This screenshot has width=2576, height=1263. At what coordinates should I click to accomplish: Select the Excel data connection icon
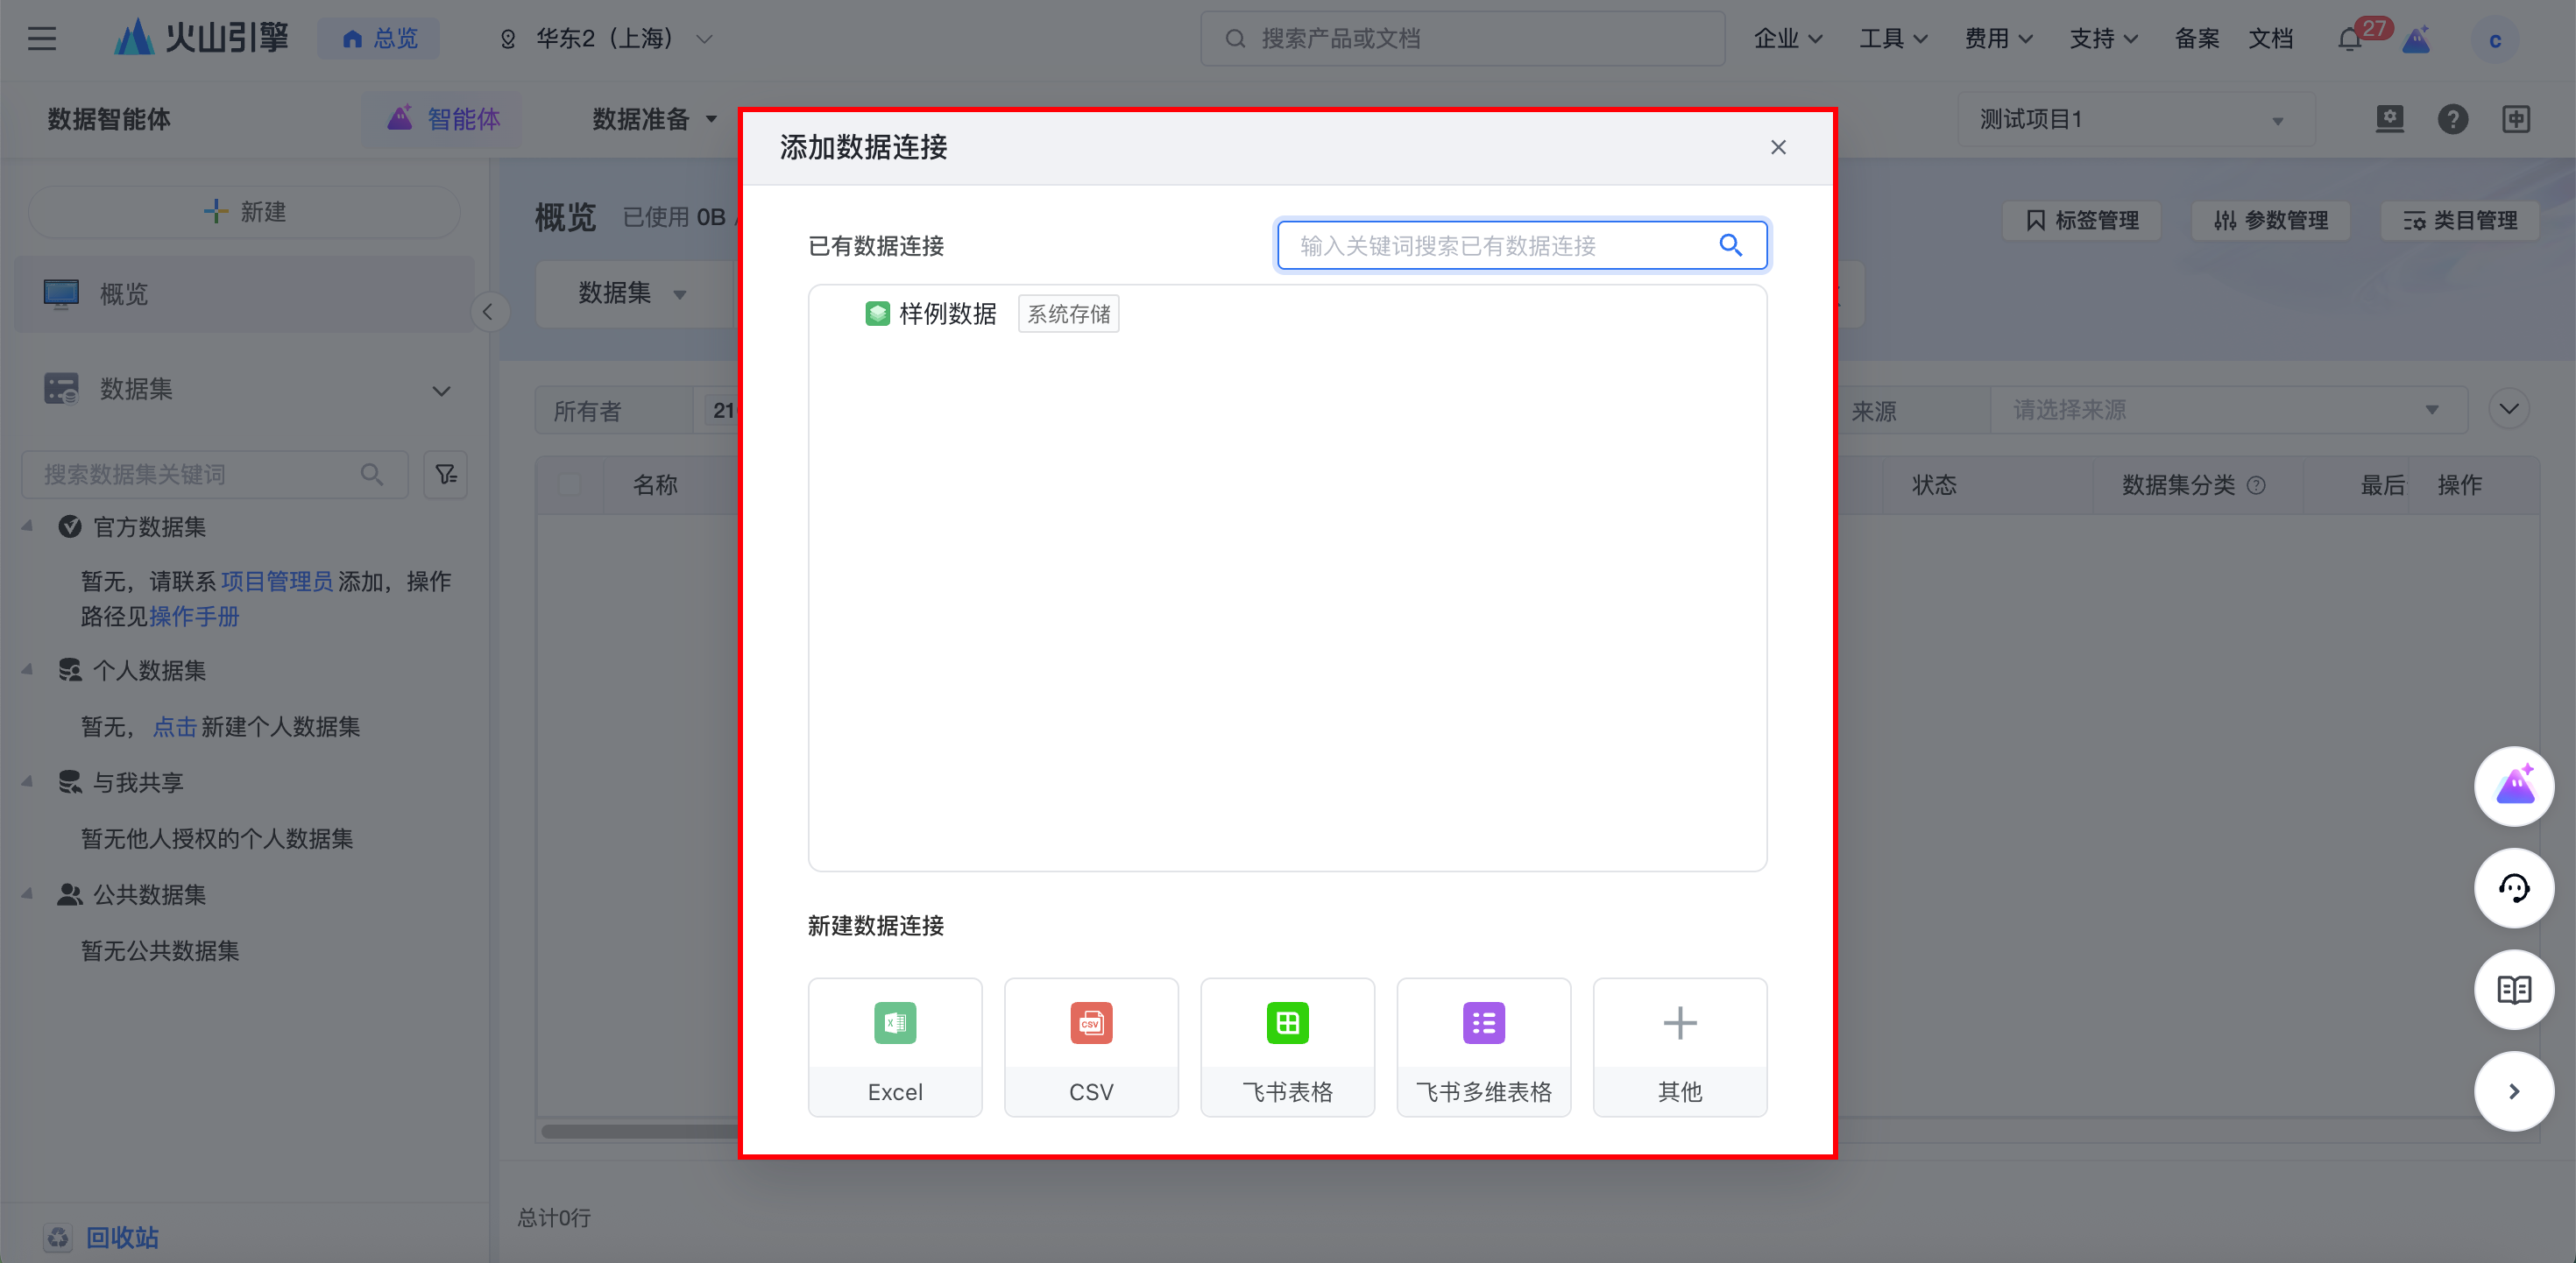click(894, 1023)
